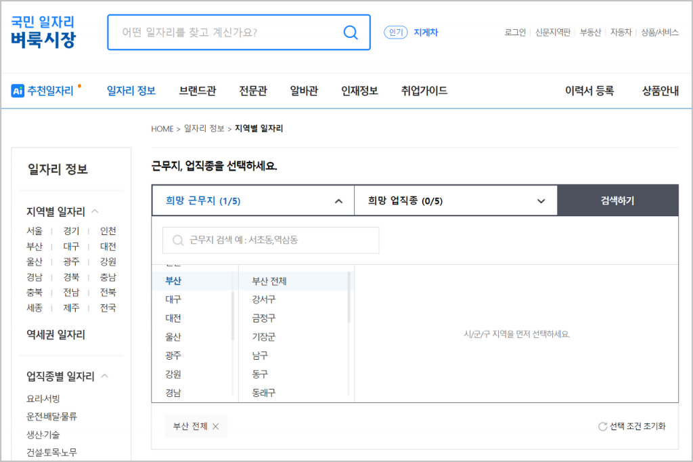Focus the 근무지 검색 input field
693x462 pixels.
click(271, 240)
